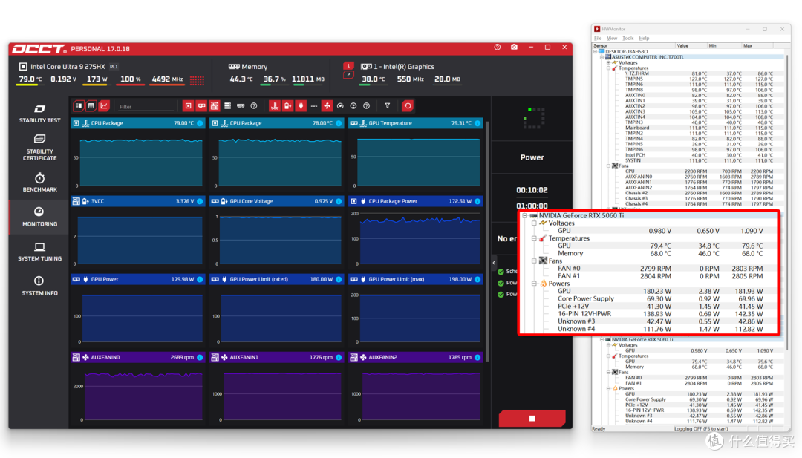
Task: Open info for AUXFANIN1 fan graph
Action: pos(339,357)
